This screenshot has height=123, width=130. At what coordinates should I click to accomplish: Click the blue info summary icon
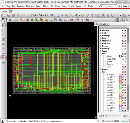click(112, 15)
